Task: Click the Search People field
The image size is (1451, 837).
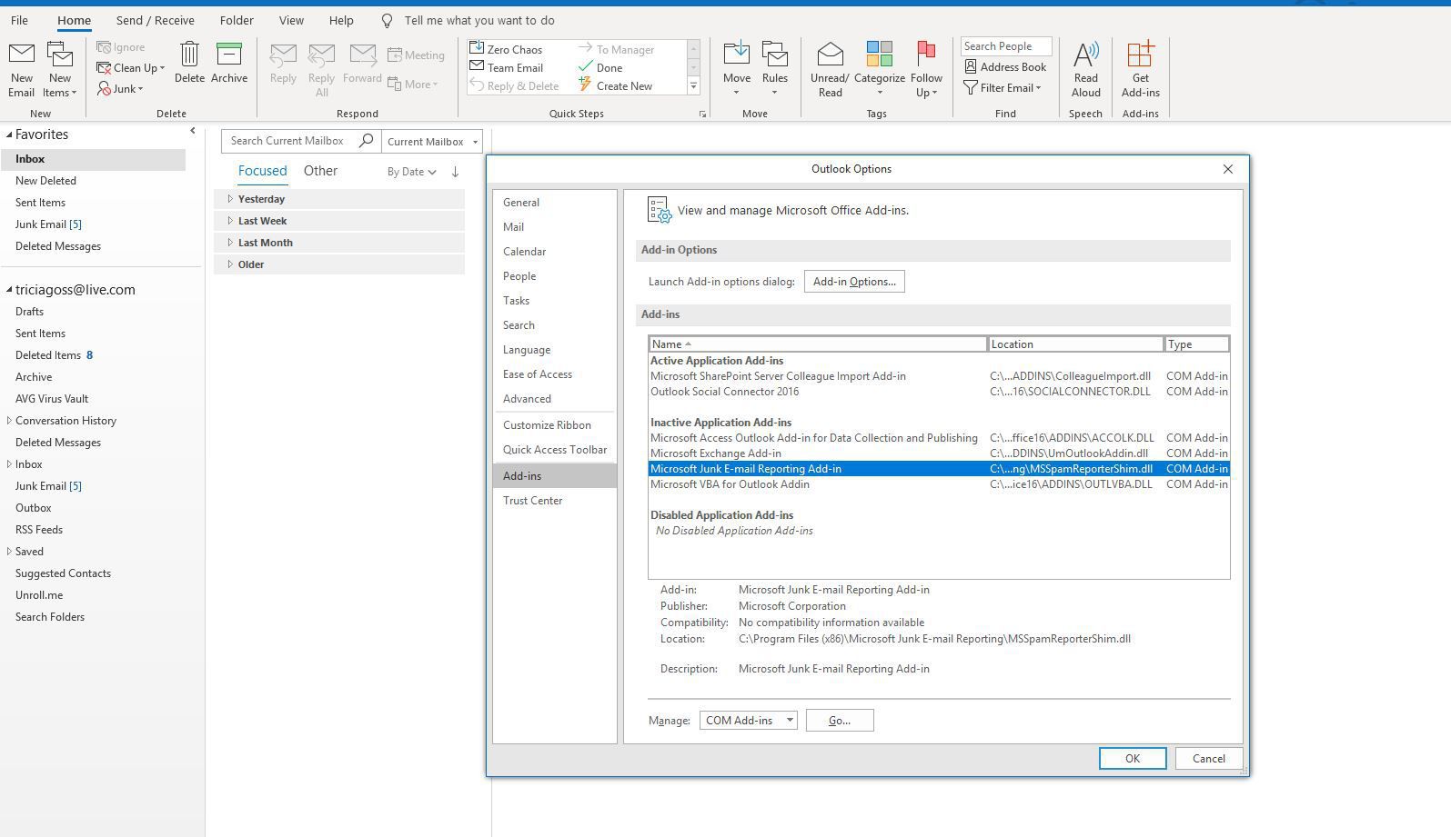Action: coord(1005,46)
